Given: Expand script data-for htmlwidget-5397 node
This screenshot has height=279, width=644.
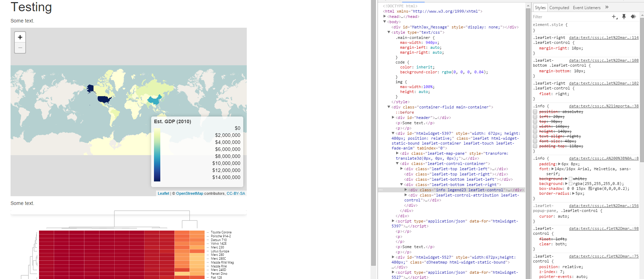Looking at the screenshot, I should pyautogui.click(x=393, y=221).
